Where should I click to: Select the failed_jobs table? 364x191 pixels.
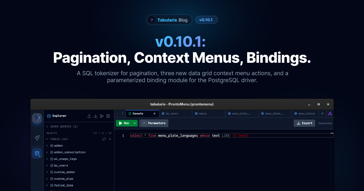(64, 185)
